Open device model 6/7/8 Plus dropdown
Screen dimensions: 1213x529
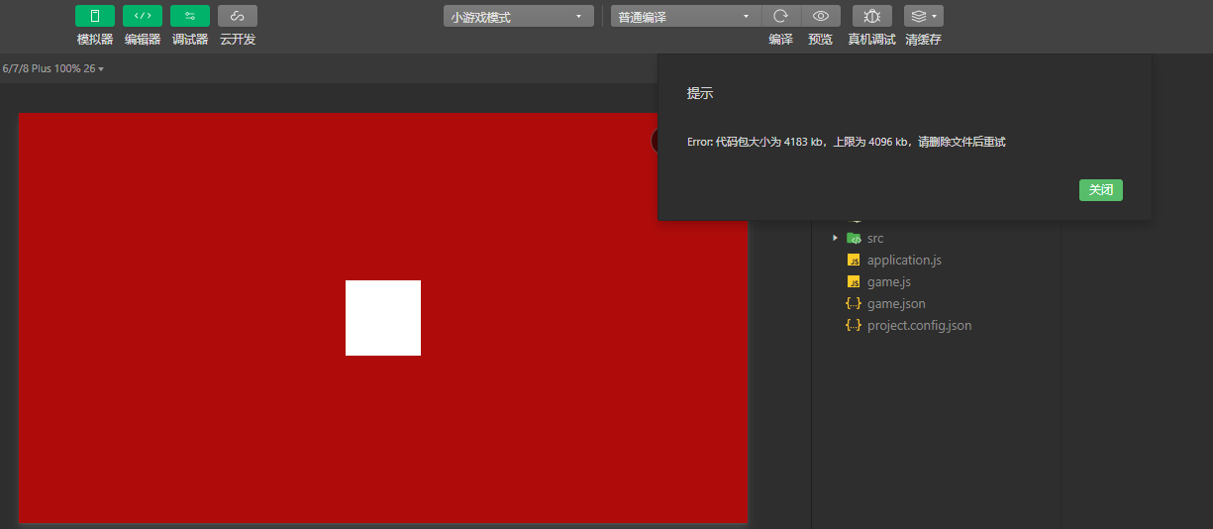[x=53, y=68]
